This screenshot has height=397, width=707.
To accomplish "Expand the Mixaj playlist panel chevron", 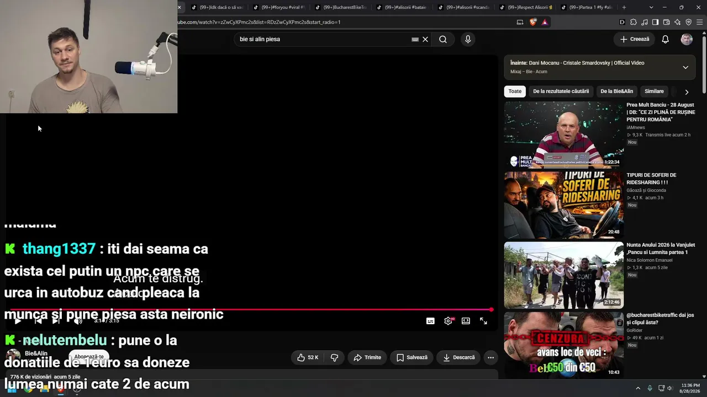I will click(x=685, y=67).
